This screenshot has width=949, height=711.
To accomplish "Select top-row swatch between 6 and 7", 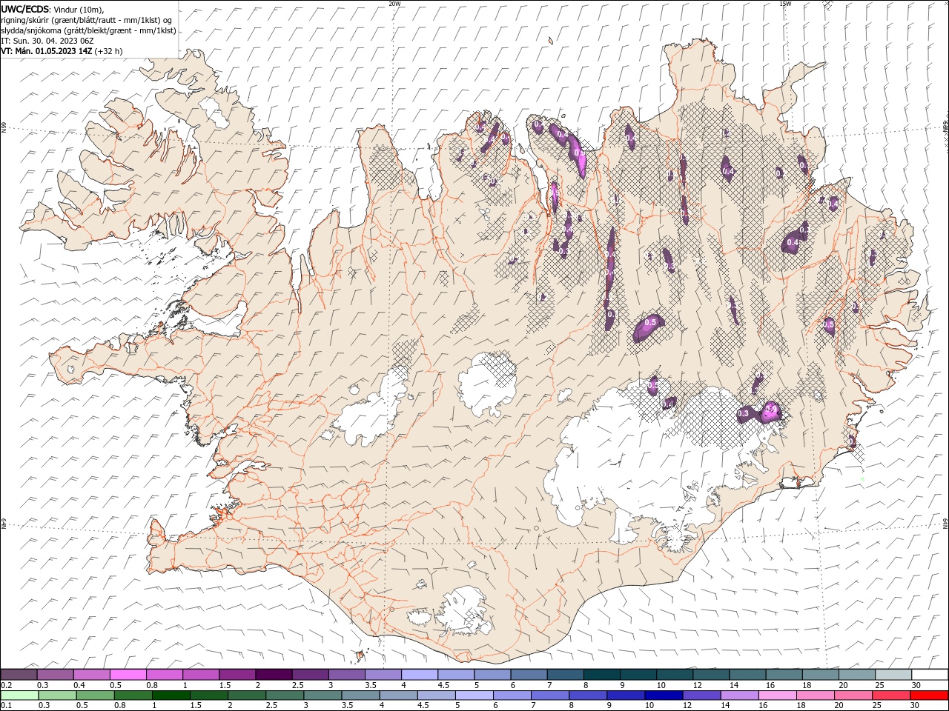I will click(x=527, y=675).
